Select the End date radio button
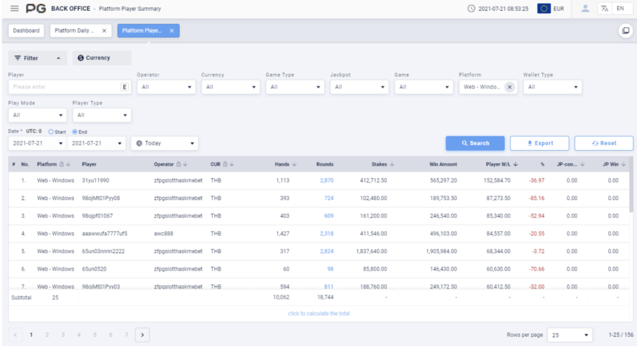The width and height of the screenshot is (637, 346). [x=75, y=132]
